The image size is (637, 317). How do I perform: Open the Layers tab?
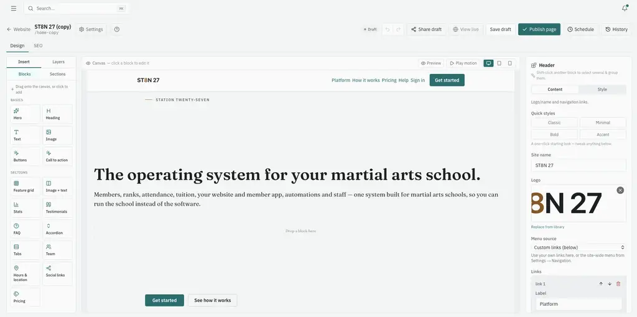pos(58,62)
